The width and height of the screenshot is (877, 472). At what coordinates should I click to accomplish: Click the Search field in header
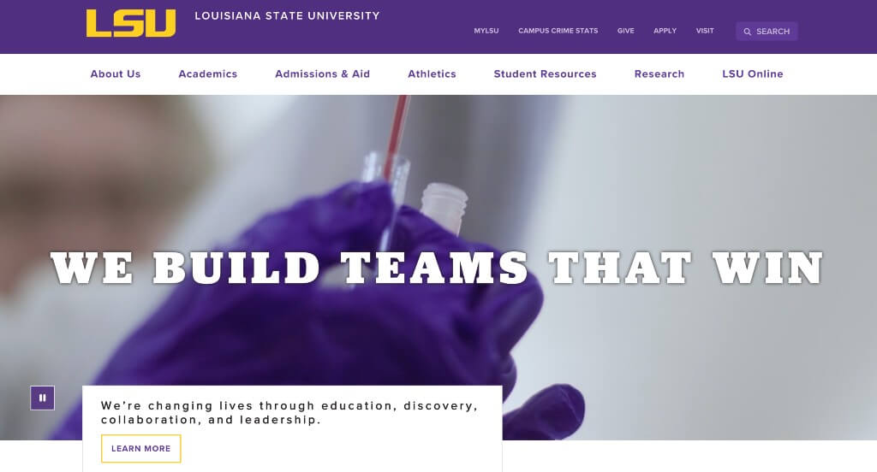tap(767, 32)
